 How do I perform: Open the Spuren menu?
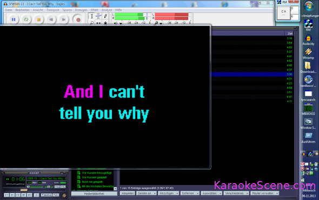(67, 10)
